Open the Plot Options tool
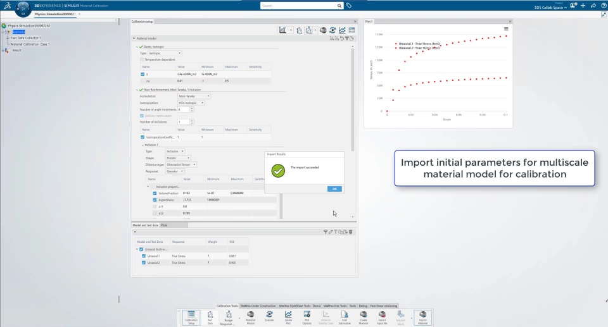This screenshot has height=327, width=608. [x=307, y=318]
